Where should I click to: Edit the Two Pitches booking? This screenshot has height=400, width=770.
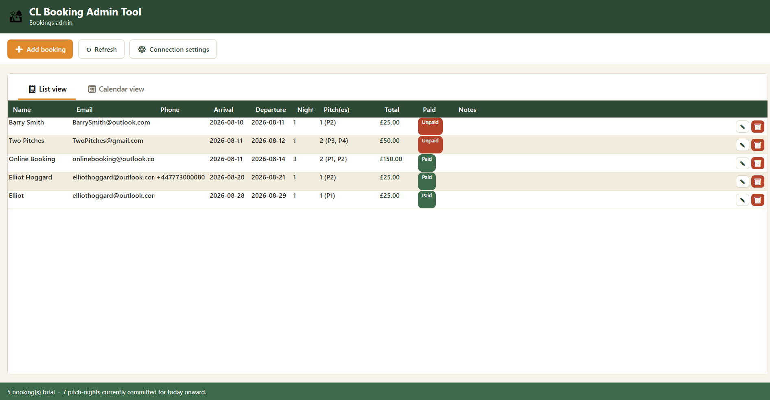coord(742,145)
